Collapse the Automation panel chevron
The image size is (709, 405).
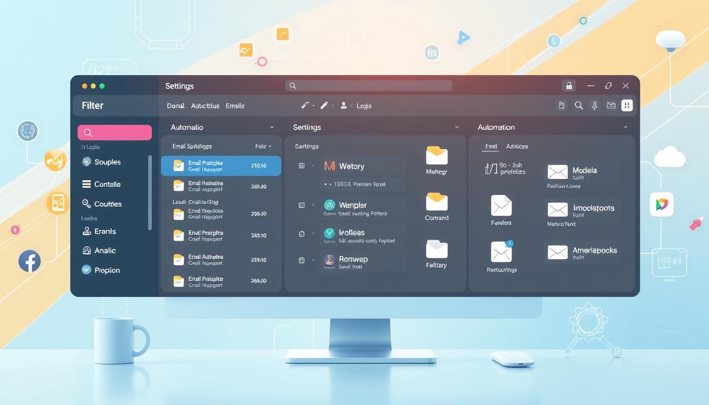(626, 127)
